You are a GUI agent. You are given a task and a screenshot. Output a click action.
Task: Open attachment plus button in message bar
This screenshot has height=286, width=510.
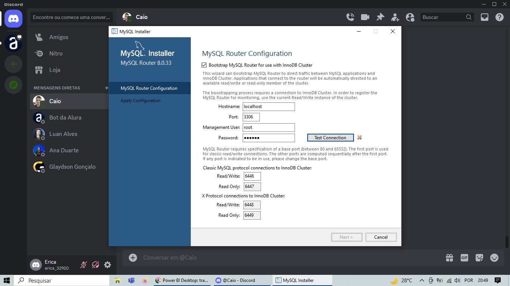tap(133, 258)
